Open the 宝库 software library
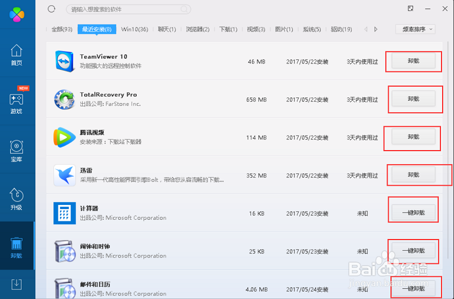Image resolution: width=454 pixels, height=299 pixels. [x=16, y=151]
